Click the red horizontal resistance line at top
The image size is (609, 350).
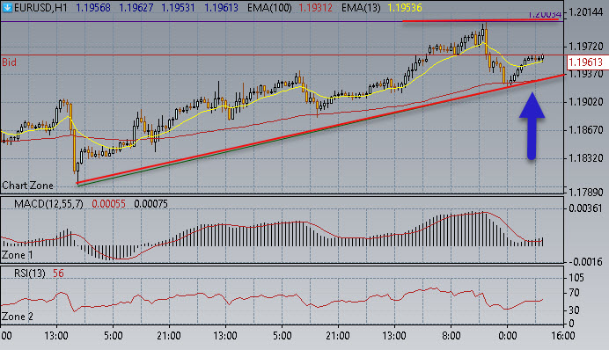[481, 20]
